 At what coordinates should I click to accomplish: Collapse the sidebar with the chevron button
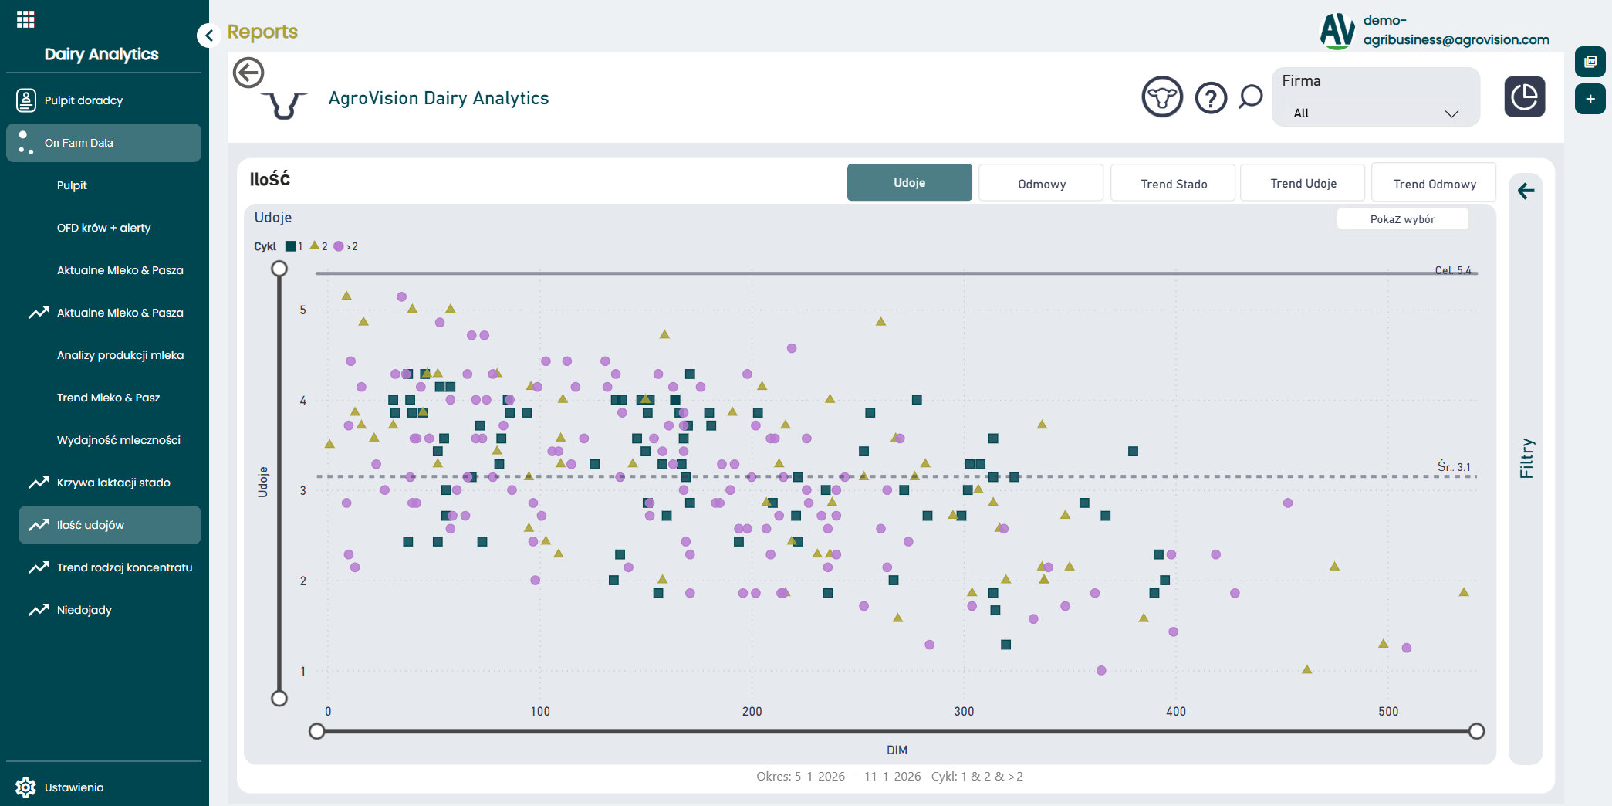tap(208, 36)
